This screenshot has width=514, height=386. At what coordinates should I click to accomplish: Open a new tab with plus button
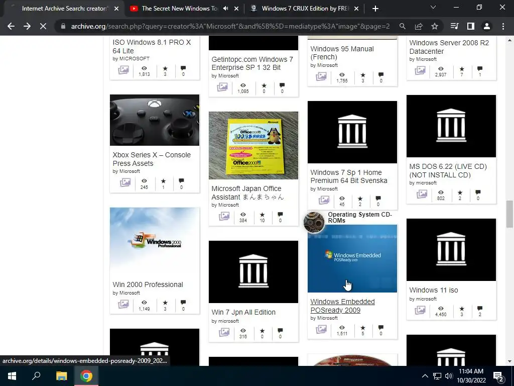click(375, 9)
